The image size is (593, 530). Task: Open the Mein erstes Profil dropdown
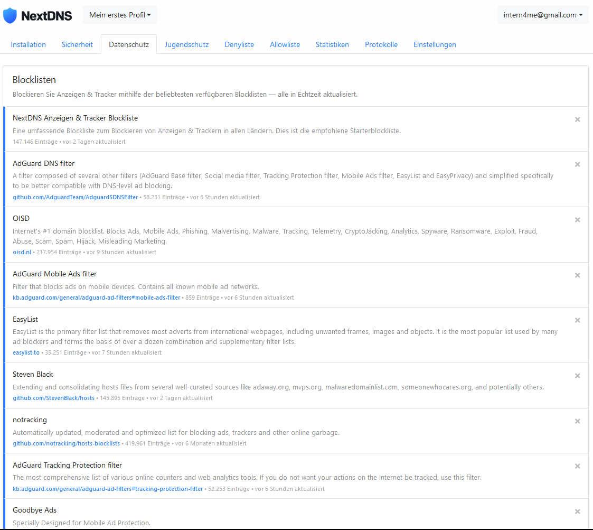click(120, 15)
